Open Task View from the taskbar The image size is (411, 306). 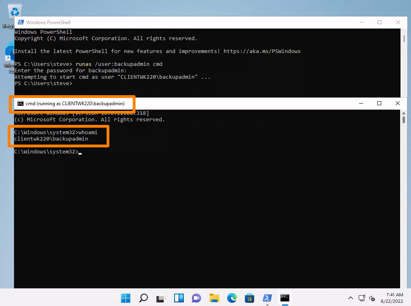click(x=161, y=298)
